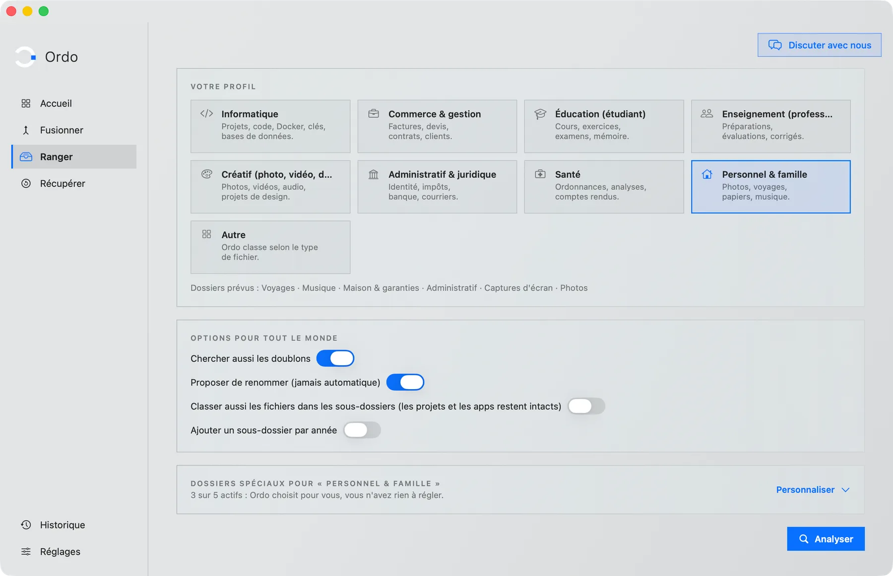Screen dimensions: 893x576
Task: Click the Ranger tray icon
Action: click(x=26, y=157)
